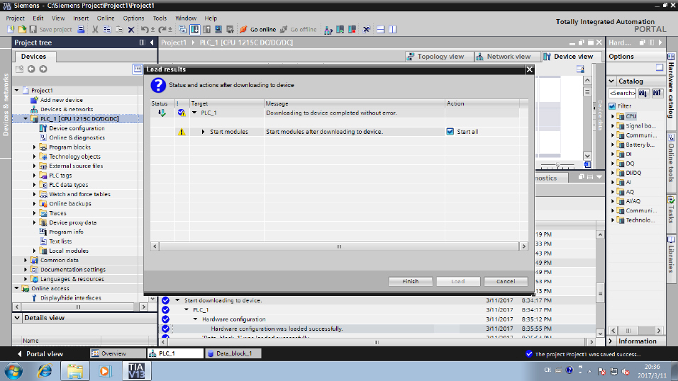This screenshot has height=381, width=678.
Task: Click the Load results horizontal scrollbar
Action: tap(338, 246)
